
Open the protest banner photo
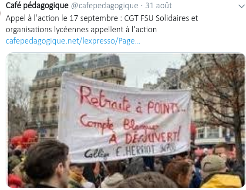tap(125, 120)
